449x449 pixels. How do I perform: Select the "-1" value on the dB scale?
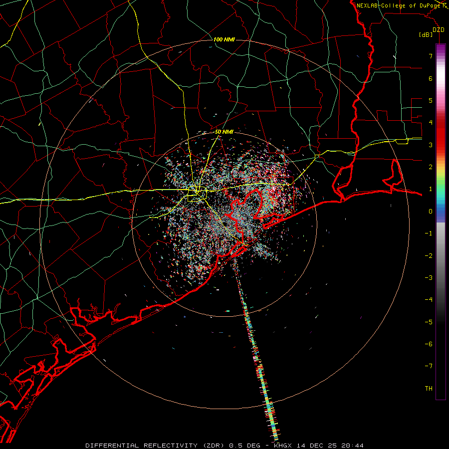coord(429,233)
